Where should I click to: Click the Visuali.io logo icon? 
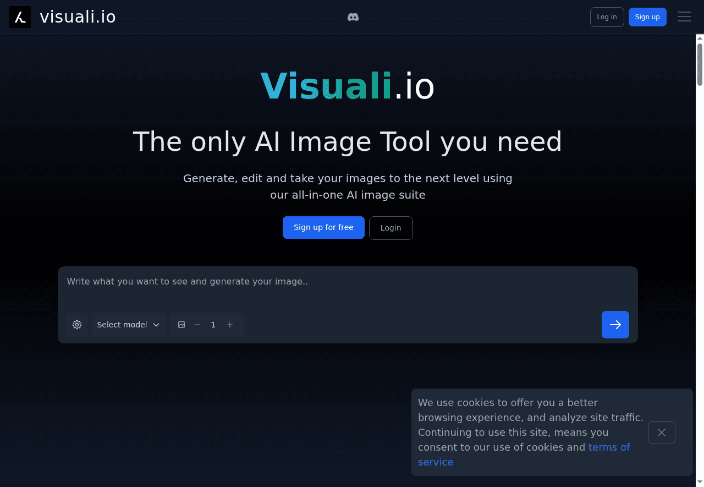(x=19, y=17)
